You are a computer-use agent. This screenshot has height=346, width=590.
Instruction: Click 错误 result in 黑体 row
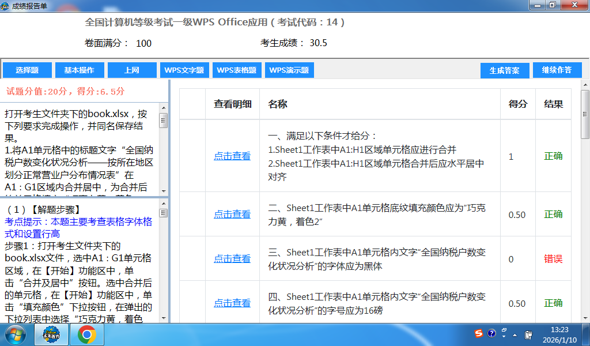pos(553,259)
